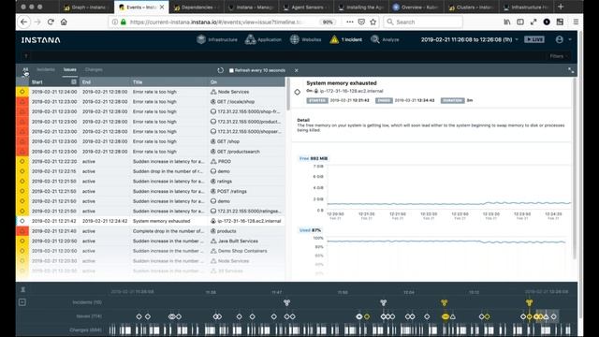Click the white incident marker near 11:47
This screenshot has height=337, width=599.
coord(287,302)
